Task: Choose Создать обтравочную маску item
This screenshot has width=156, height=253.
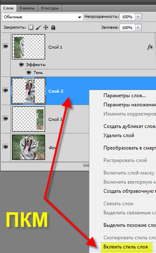Action: [130, 191]
